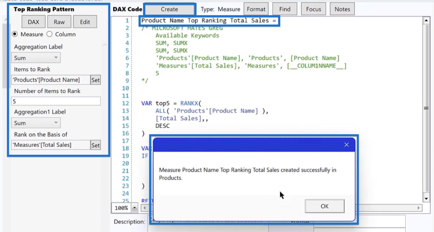Viewport: 434px width, 232px height.
Task: Click the horizontal scroll right arrow
Action: tap(419, 208)
